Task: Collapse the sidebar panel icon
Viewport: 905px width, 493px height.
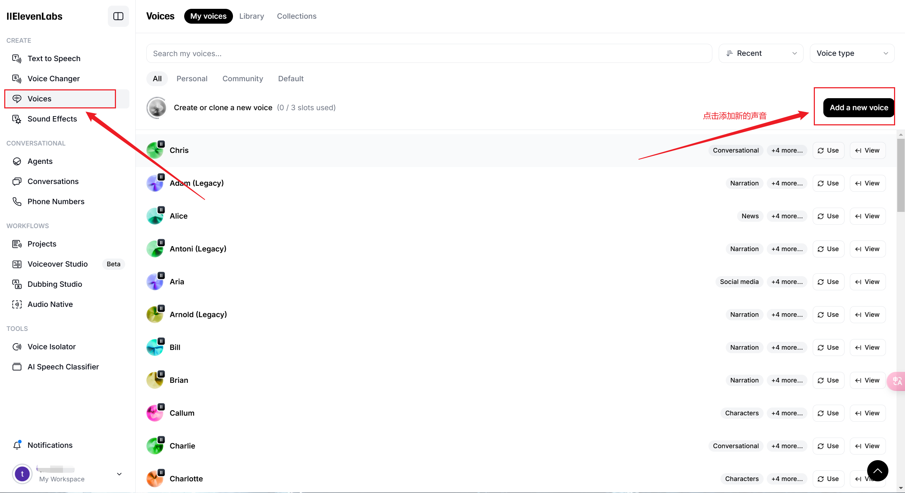Action: point(118,16)
